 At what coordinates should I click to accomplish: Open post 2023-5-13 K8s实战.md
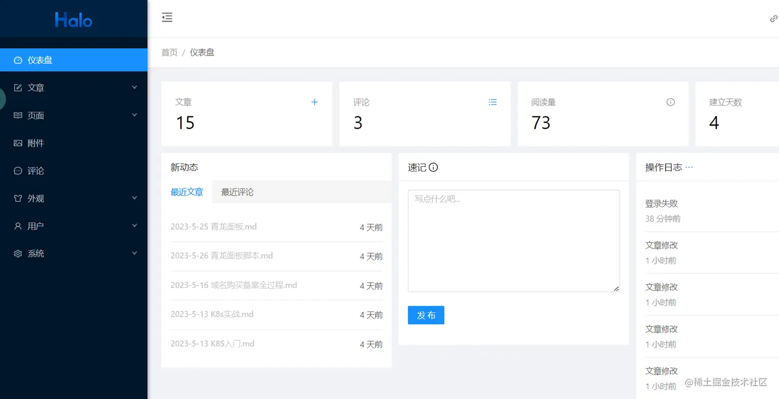click(212, 315)
